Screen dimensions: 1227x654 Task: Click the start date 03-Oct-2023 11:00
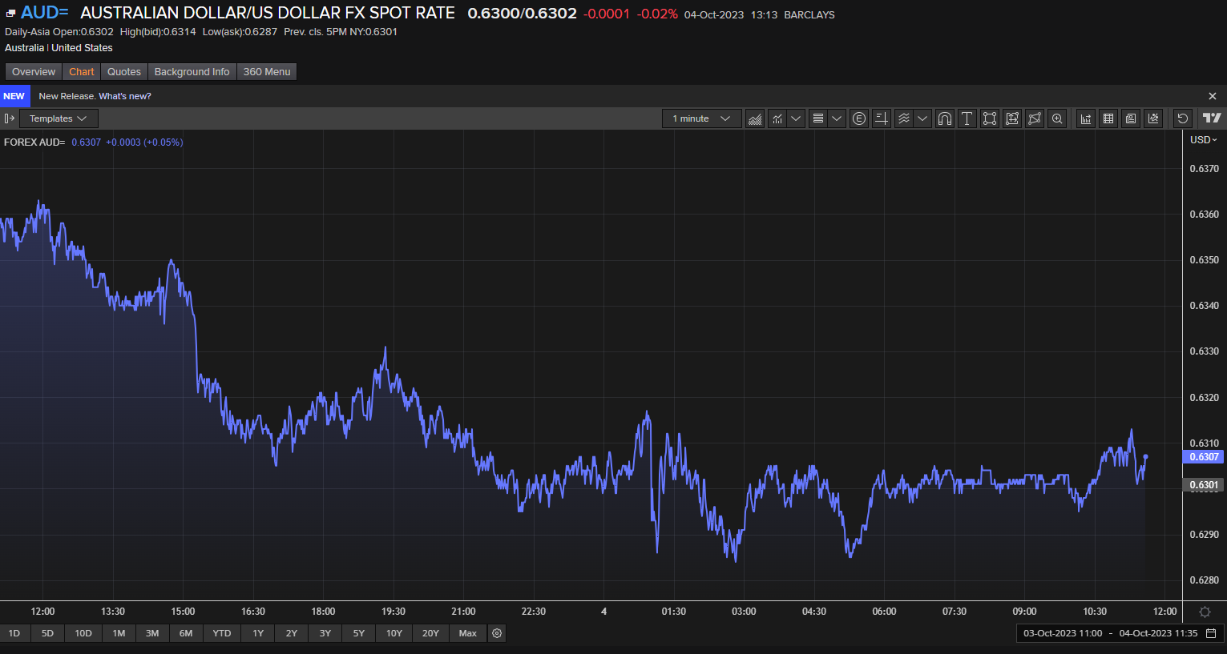(x=1063, y=633)
